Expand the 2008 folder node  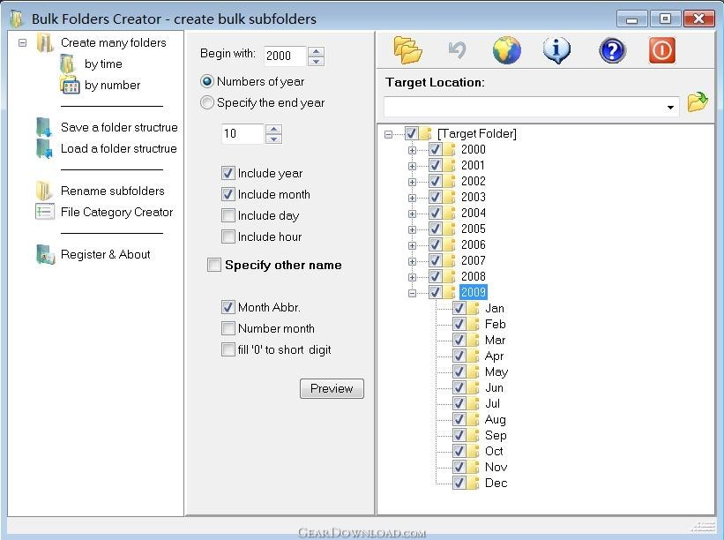click(413, 277)
